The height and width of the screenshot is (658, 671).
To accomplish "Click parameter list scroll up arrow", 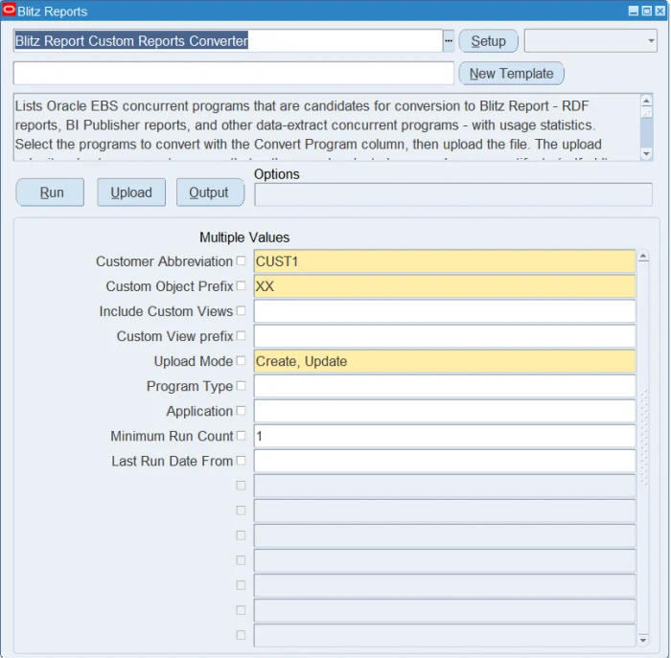I will [x=643, y=256].
